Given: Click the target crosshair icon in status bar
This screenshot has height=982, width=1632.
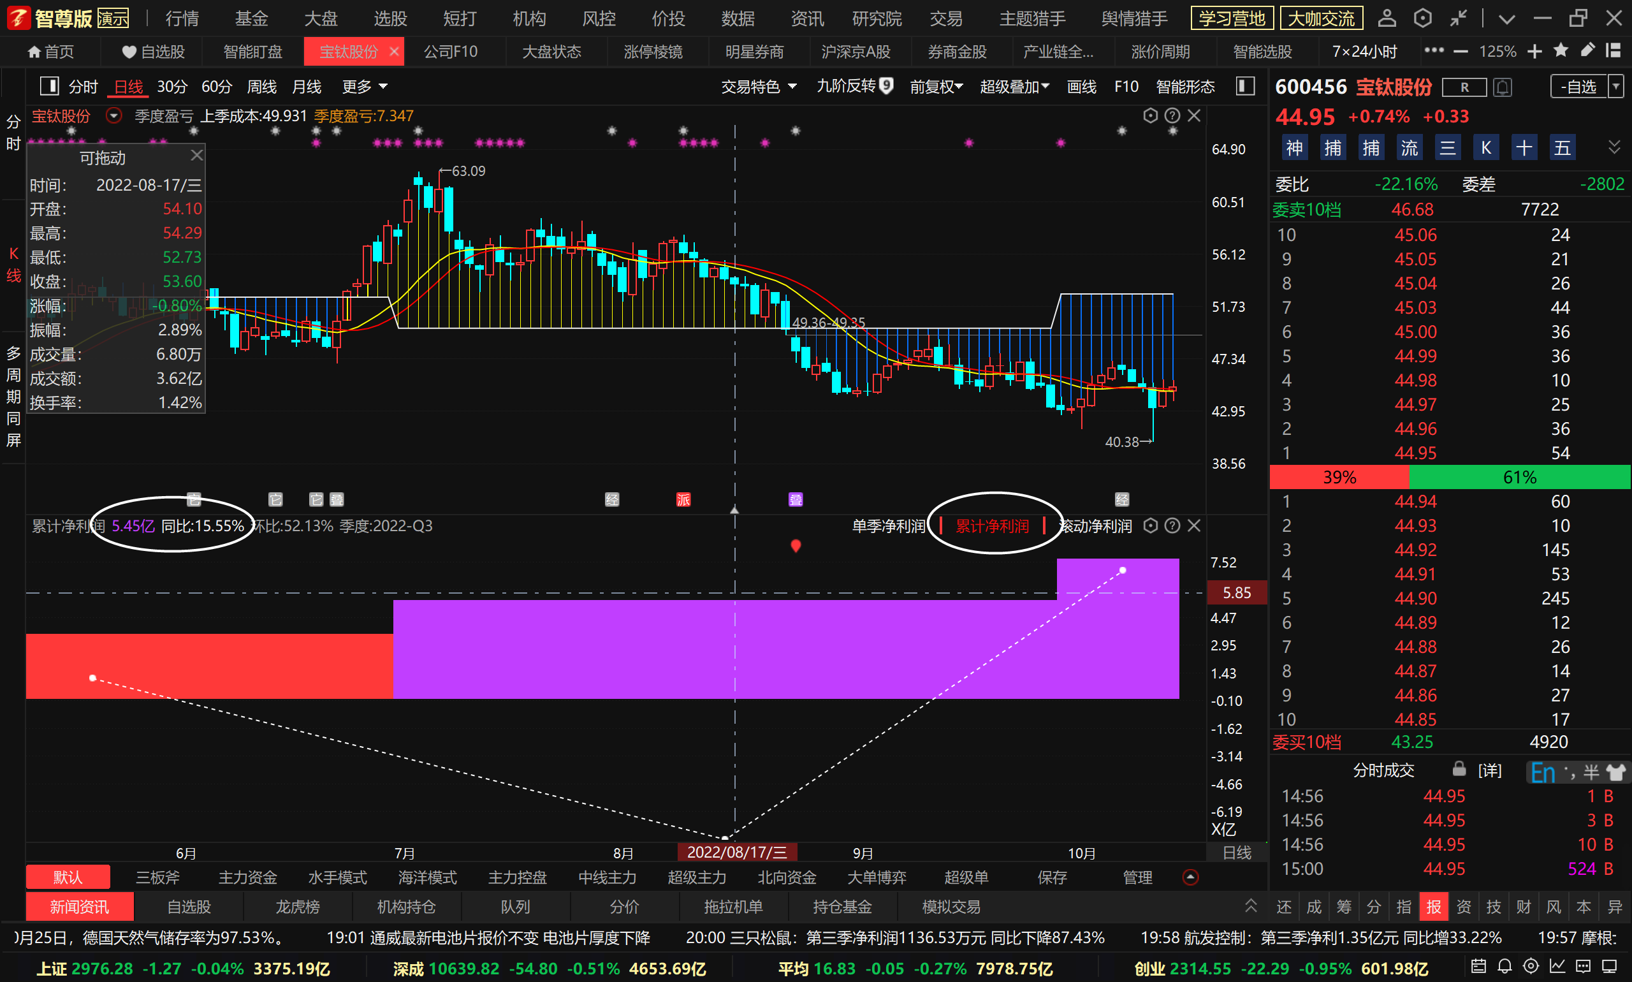Looking at the screenshot, I should coord(1531,966).
